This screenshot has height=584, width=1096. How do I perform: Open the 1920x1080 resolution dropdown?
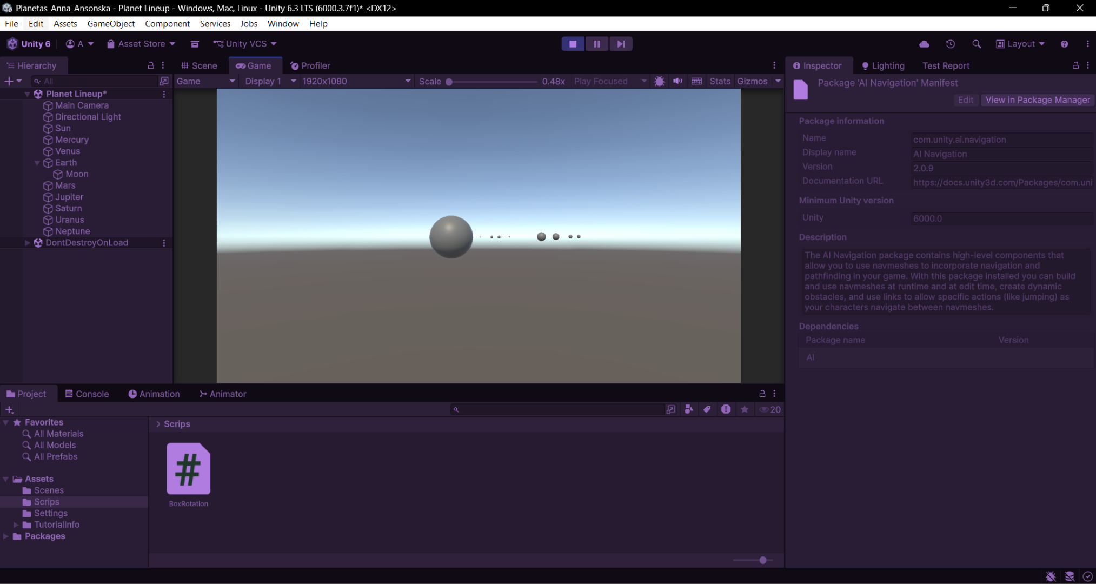[x=356, y=81]
